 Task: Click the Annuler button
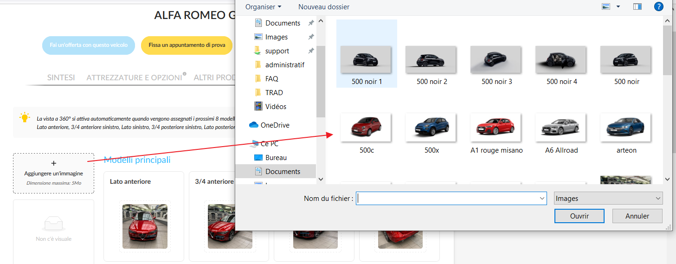tap(637, 216)
